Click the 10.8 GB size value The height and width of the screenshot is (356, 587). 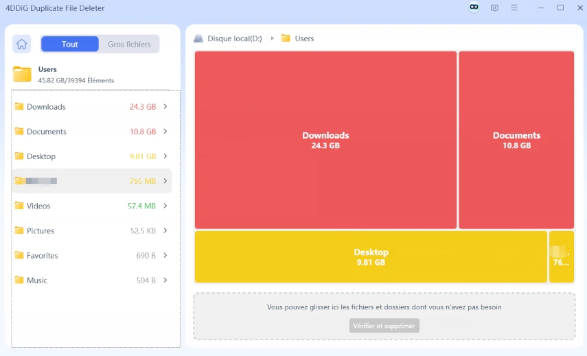pos(143,131)
